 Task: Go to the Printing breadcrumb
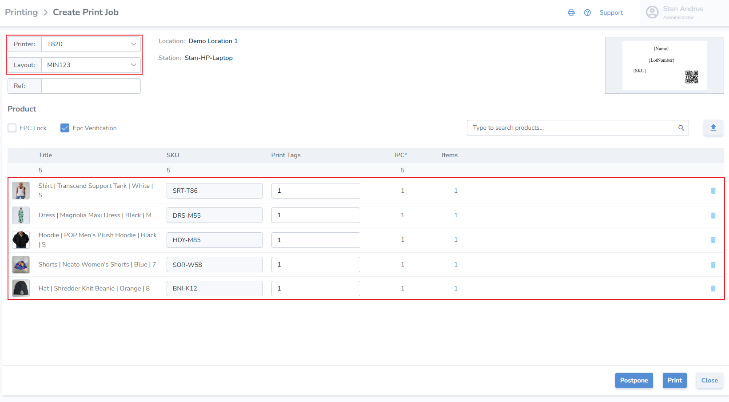(21, 12)
